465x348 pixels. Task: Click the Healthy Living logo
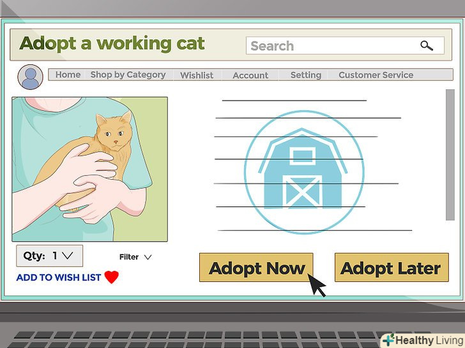pos(423,340)
